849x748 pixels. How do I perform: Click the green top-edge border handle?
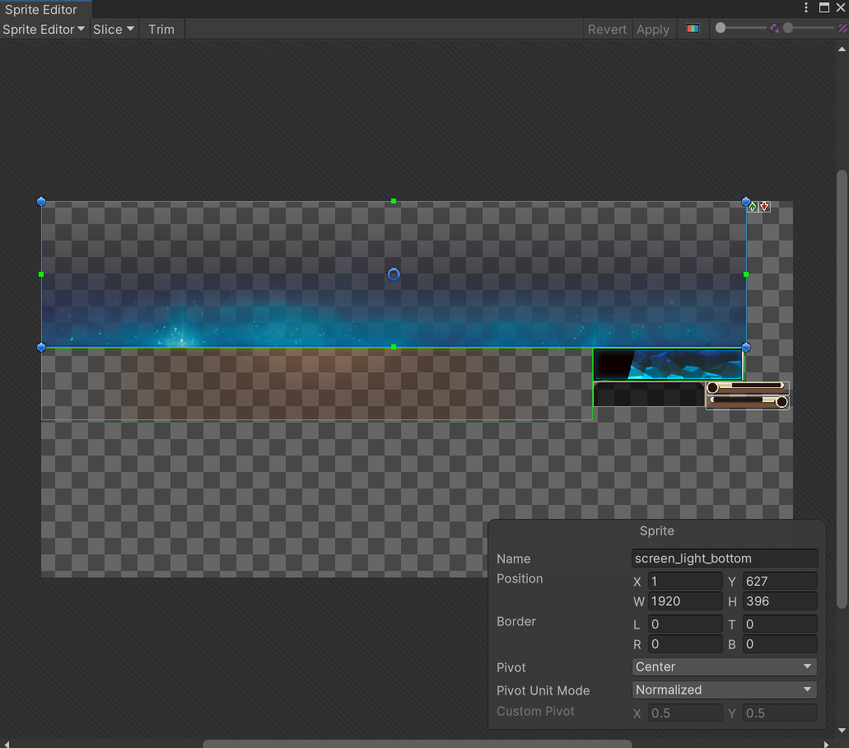click(394, 201)
